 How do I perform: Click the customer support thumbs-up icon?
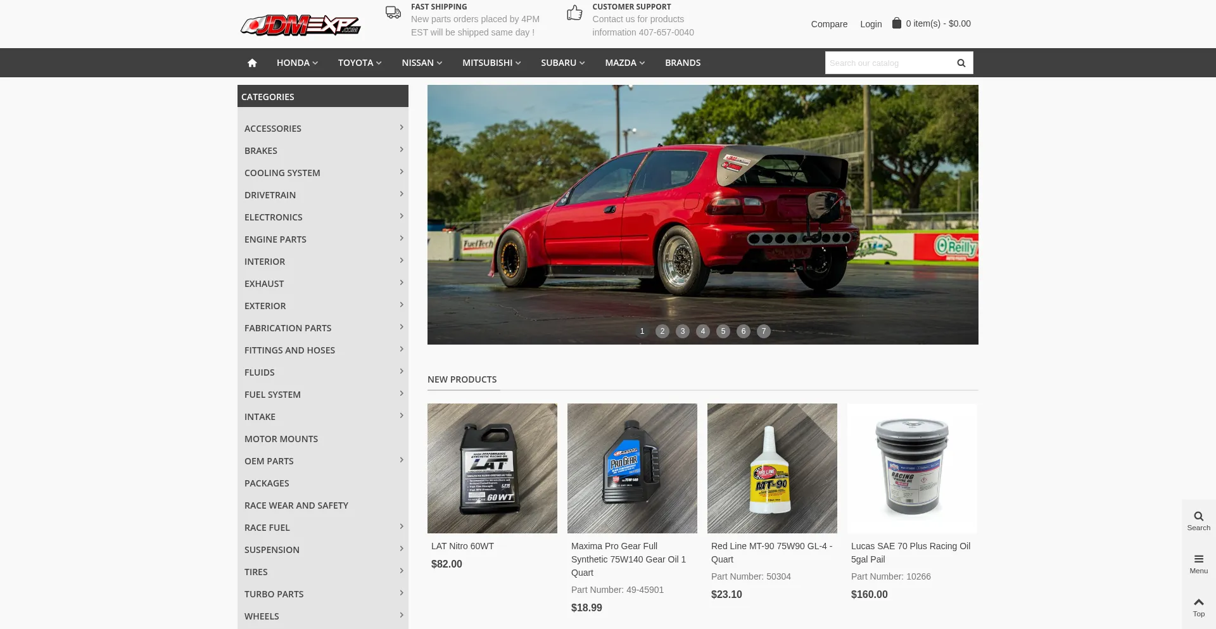574,13
